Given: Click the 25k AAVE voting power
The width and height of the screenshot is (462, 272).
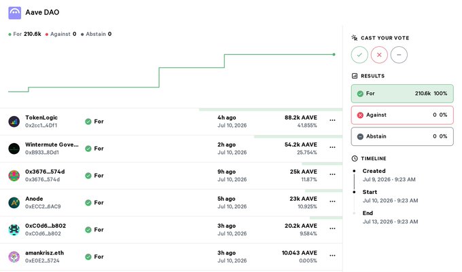Looking at the screenshot, I should pos(304,172).
